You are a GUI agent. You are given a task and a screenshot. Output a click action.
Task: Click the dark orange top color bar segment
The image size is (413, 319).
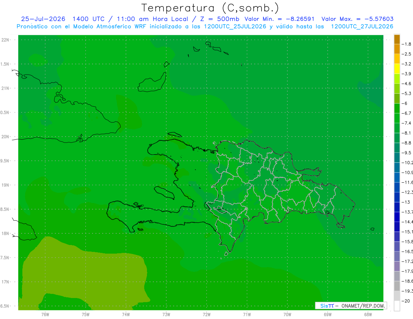coord(397,39)
